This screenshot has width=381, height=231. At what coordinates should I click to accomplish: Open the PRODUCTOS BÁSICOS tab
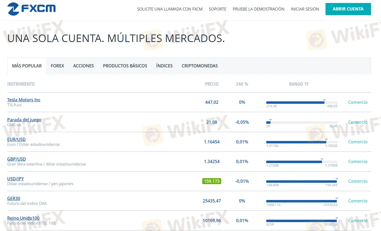[x=125, y=66]
